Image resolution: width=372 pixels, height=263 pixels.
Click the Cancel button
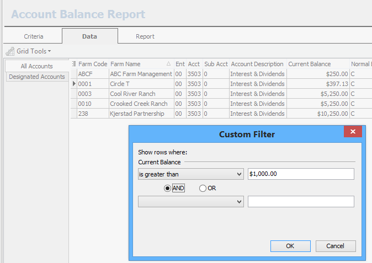point(335,246)
